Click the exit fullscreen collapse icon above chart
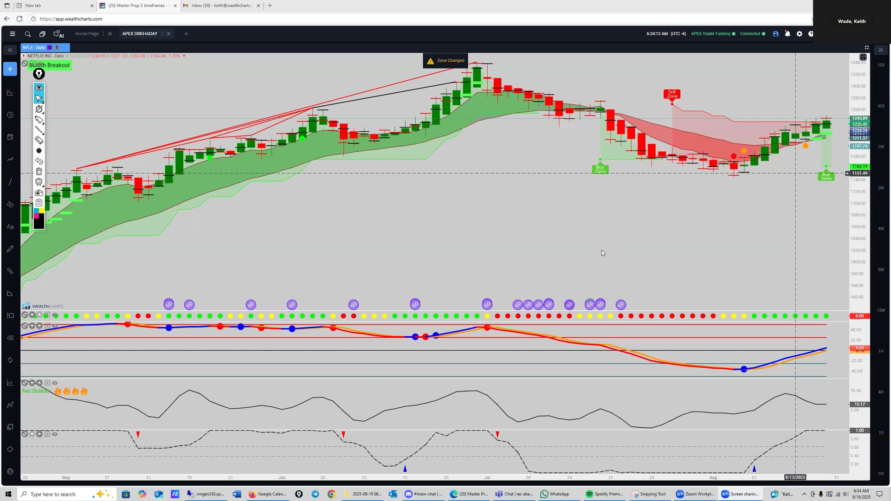The width and height of the screenshot is (891, 501). click(866, 48)
